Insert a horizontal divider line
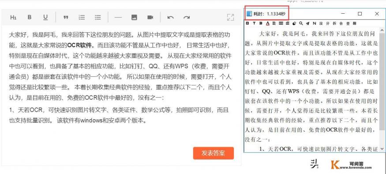386x174 pixels. click(x=118, y=17)
